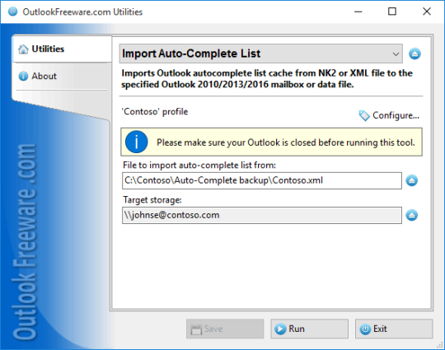Click the Target storage field

[262, 215]
